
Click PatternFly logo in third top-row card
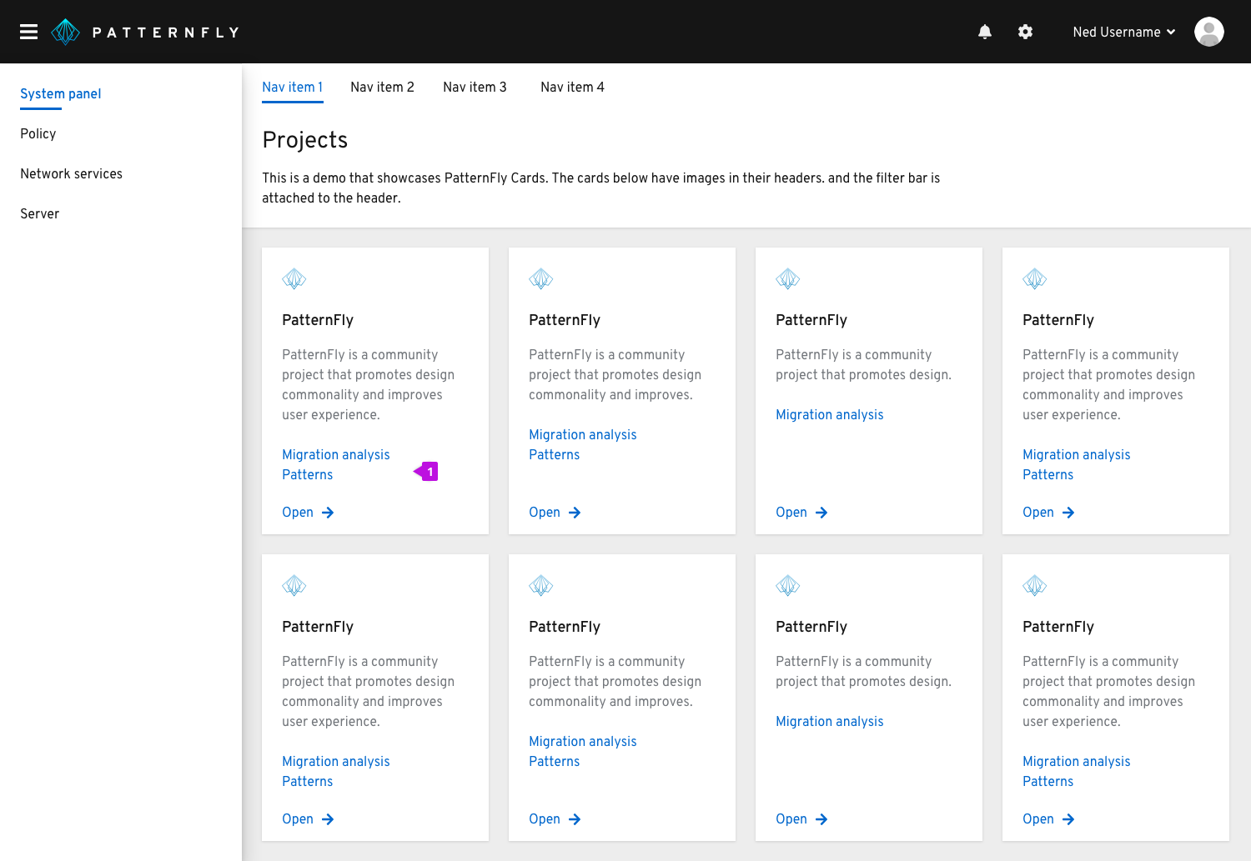pos(788,279)
